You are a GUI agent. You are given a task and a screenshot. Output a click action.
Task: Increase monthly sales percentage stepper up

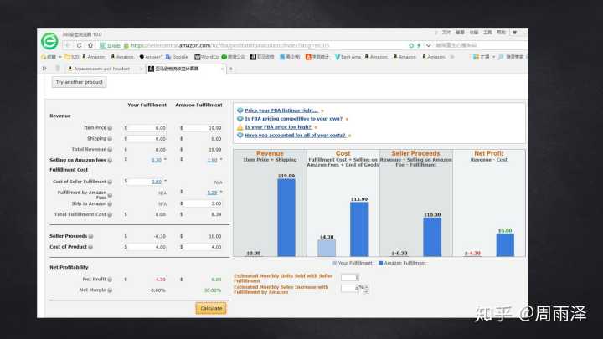coord(366,286)
